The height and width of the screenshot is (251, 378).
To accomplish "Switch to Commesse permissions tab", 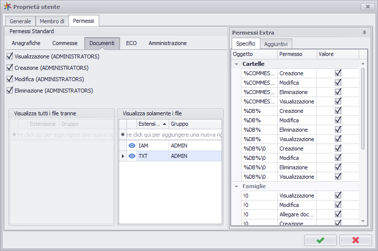I will (x=65, y=43).
